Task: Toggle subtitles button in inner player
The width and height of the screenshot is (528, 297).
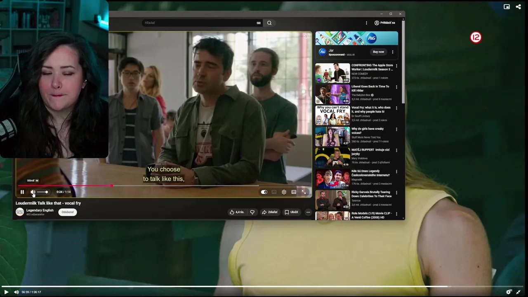Action: (274, 192)
